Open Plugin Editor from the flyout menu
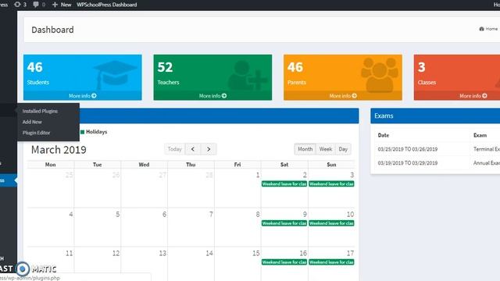 (x=36, y=133)
